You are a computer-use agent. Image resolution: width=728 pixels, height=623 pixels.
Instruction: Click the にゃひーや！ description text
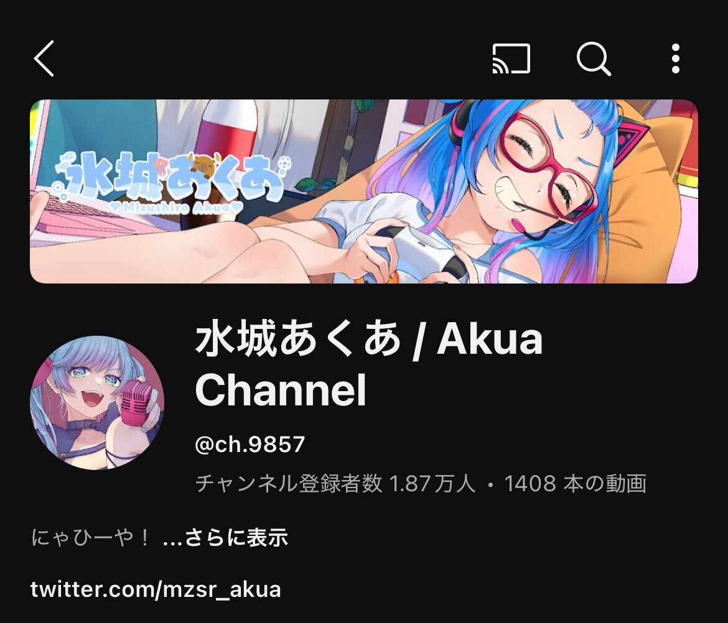[x=91, y=538]
